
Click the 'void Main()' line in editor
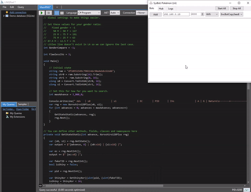click(51, 61)
